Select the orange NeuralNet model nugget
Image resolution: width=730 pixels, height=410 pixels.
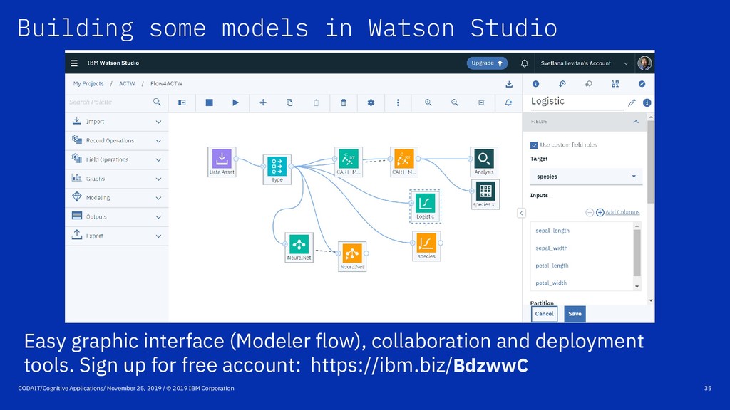click(352, 256)
